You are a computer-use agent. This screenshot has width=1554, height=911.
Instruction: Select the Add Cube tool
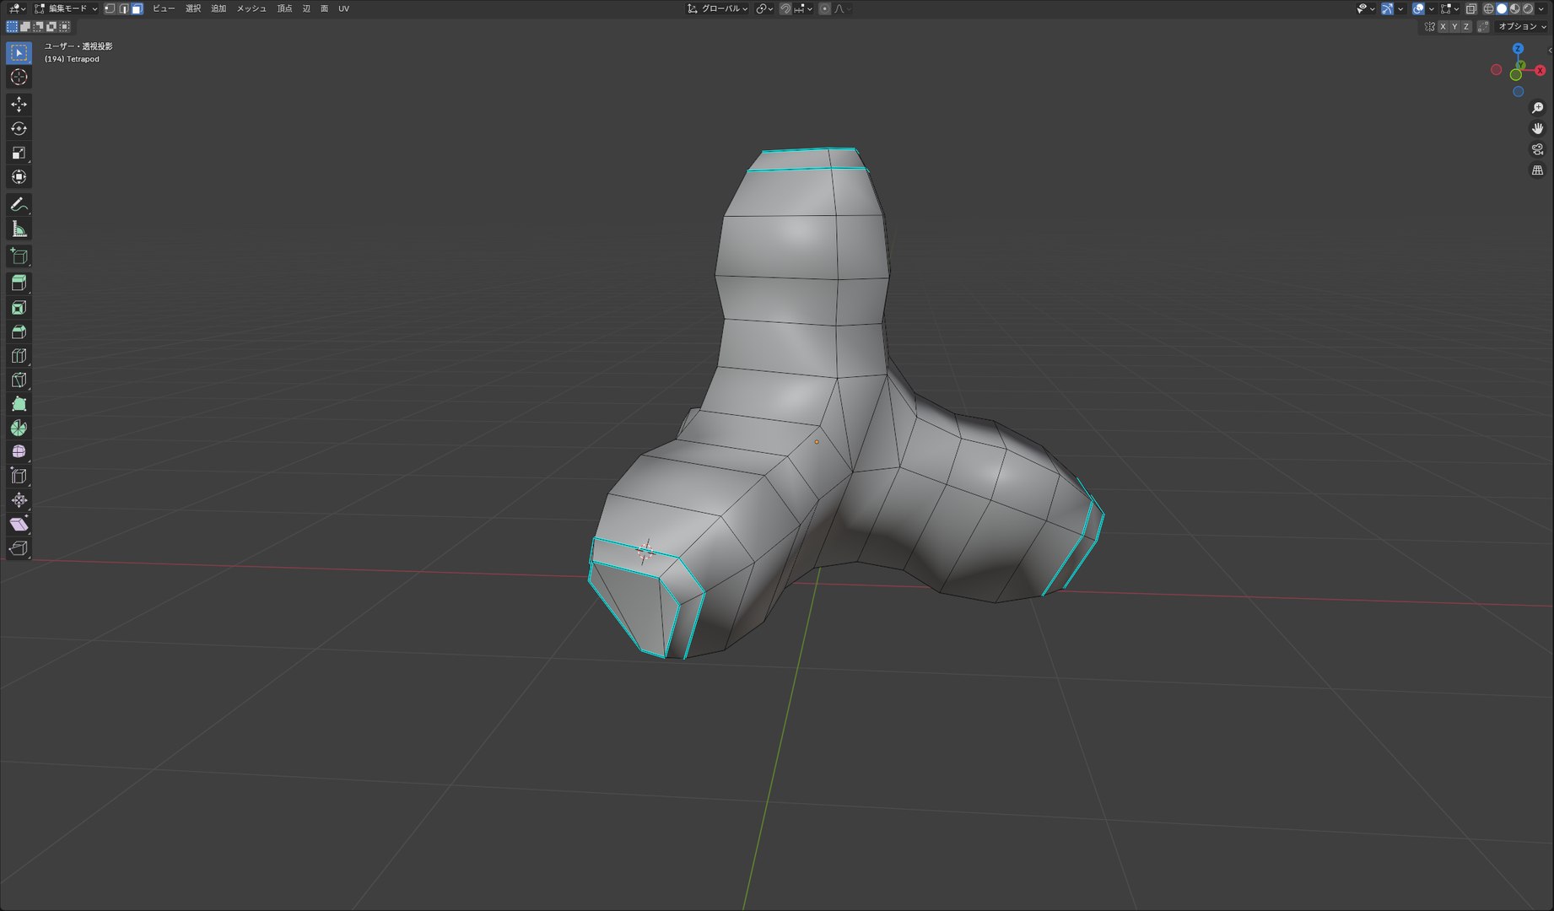pyautogui.click(x=19, y=256)
